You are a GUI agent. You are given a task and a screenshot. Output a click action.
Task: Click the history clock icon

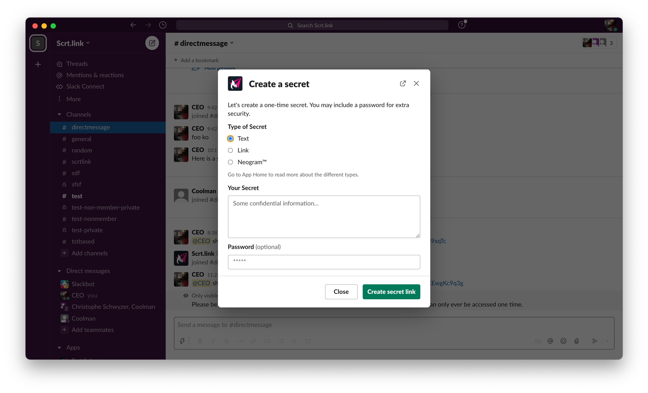pos(163,25)
